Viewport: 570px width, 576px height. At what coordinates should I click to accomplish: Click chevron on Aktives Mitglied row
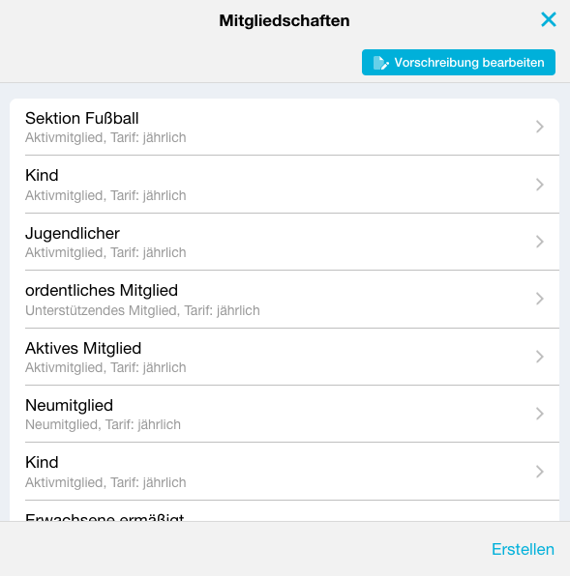point(539,357)
